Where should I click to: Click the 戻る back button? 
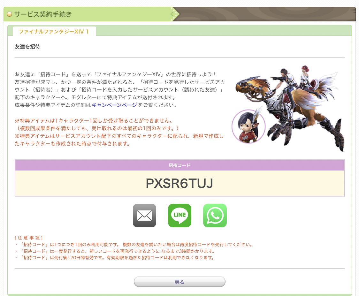179,282
